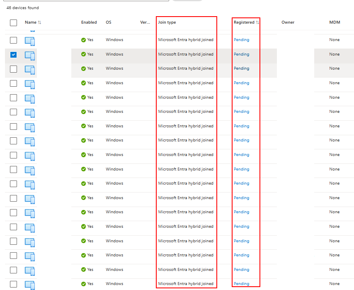354x290 pixels.
Task: Open the Pending registration link in the first row
Action: (x=241, y=39)
